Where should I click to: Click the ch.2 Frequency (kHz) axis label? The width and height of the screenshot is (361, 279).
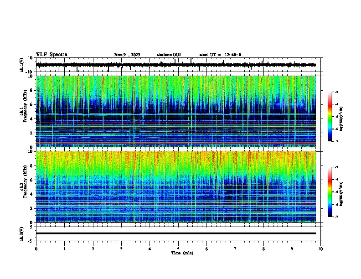24,181
